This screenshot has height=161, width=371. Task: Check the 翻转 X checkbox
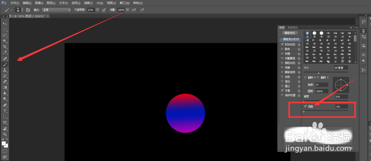(305, 77)
